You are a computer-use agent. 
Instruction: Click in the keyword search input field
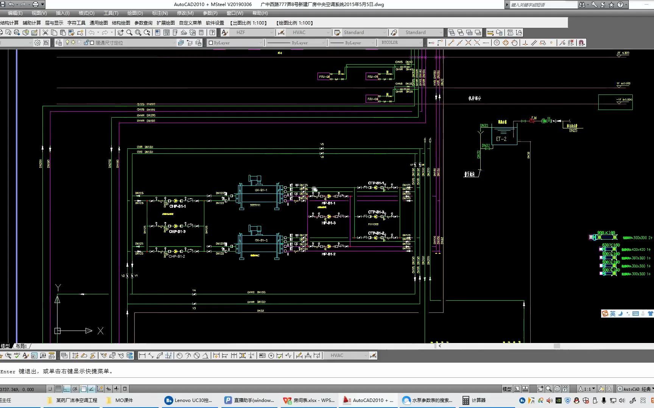[543, 5]
